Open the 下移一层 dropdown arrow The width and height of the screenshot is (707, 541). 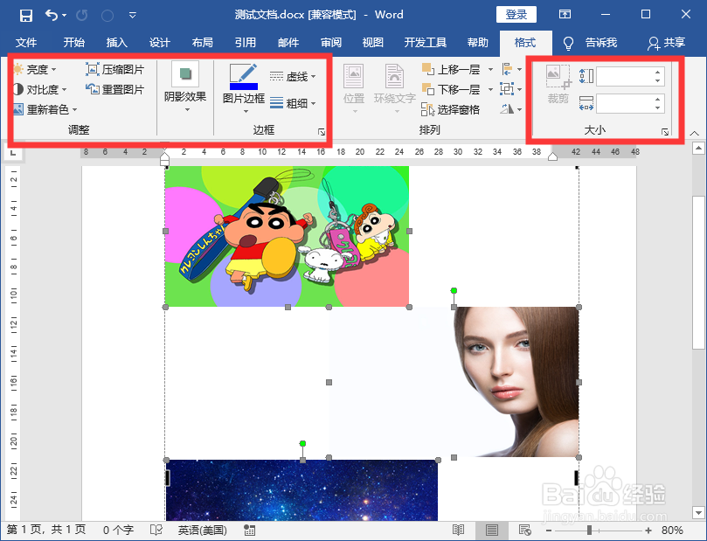[x=490, y=90]
